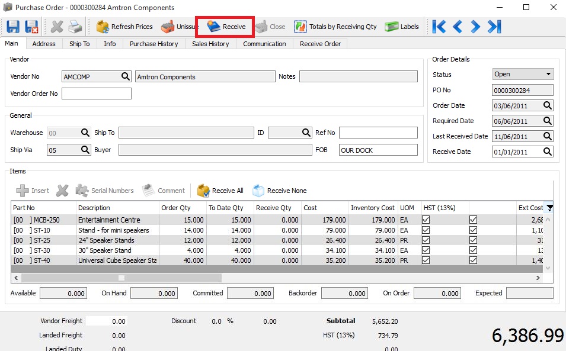The image size is (566, 351).
Task: Switch to Receive Order tab
Action: 320,44
